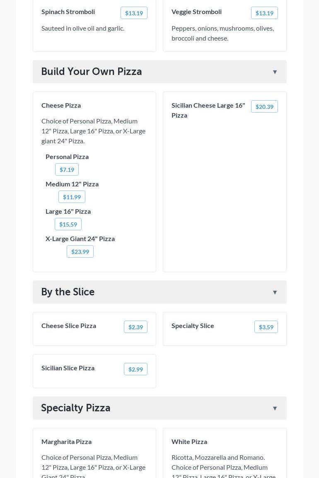Open the White Pizza item

[189, 442]
